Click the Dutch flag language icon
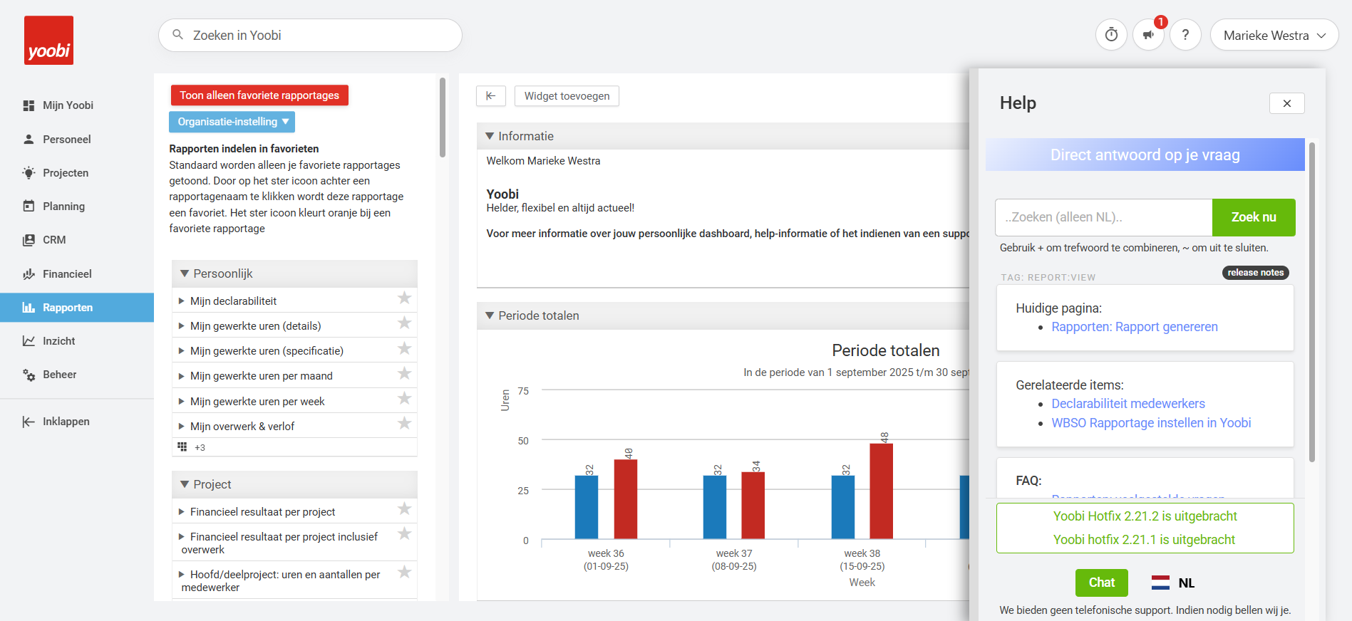1352x621 pixels. (x=1160, y=583)
